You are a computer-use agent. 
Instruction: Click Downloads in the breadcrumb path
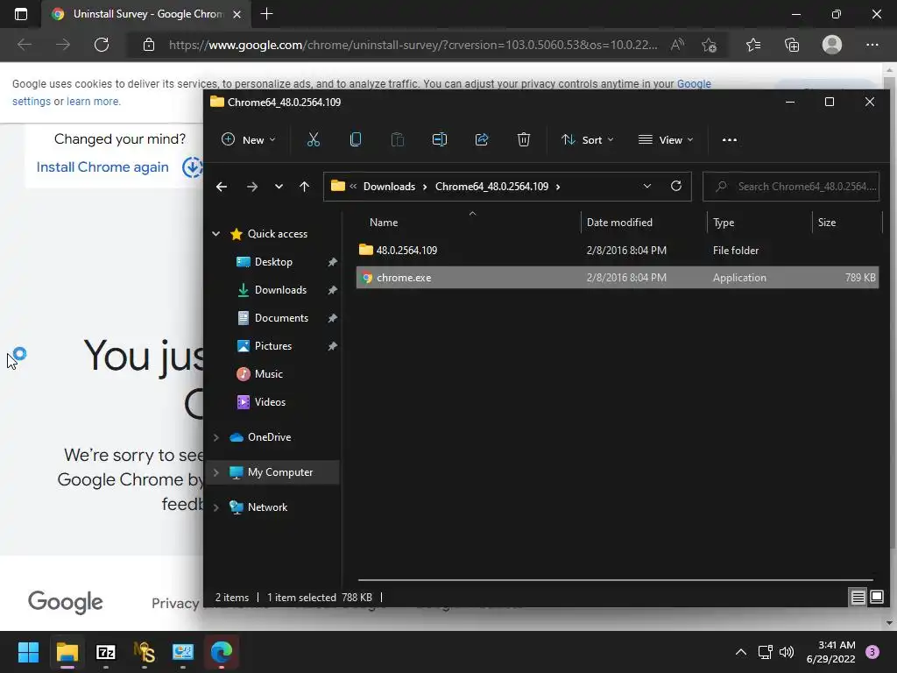coord(389,187)
